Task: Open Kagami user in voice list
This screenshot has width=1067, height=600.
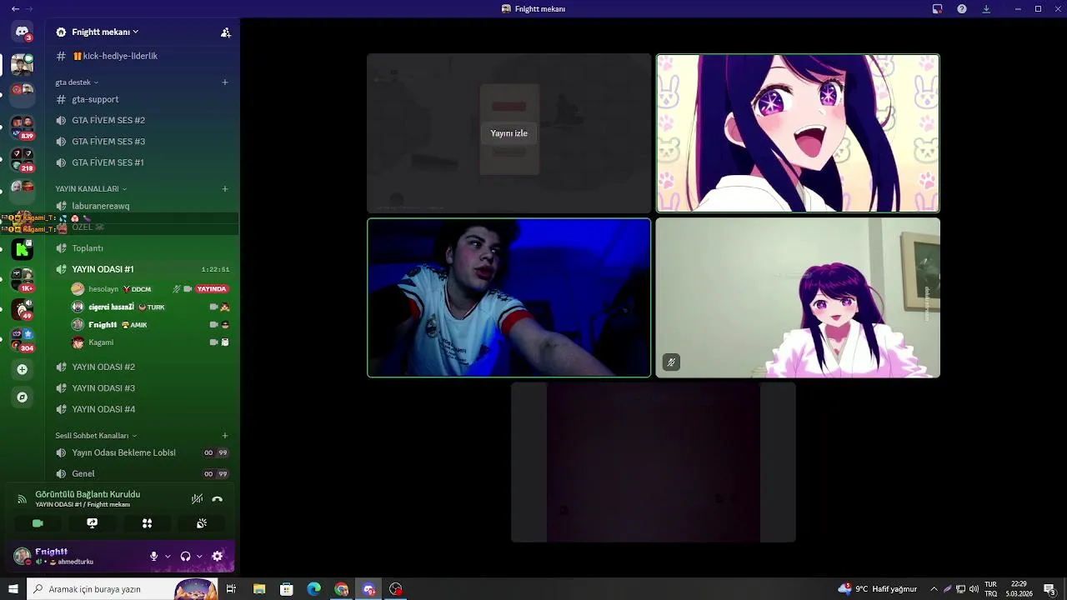Action: pos(150,342)
